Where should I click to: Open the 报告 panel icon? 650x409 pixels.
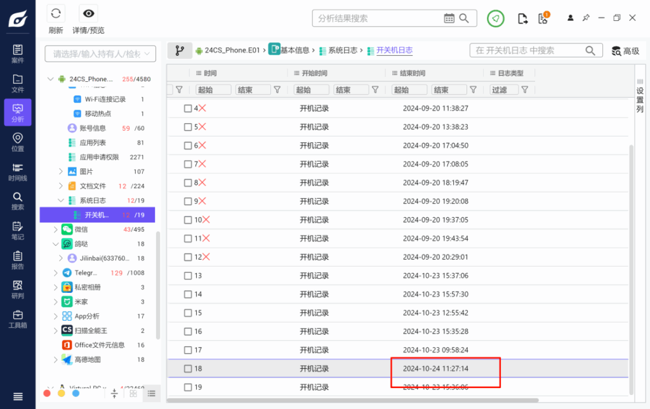tap(17, 261)
